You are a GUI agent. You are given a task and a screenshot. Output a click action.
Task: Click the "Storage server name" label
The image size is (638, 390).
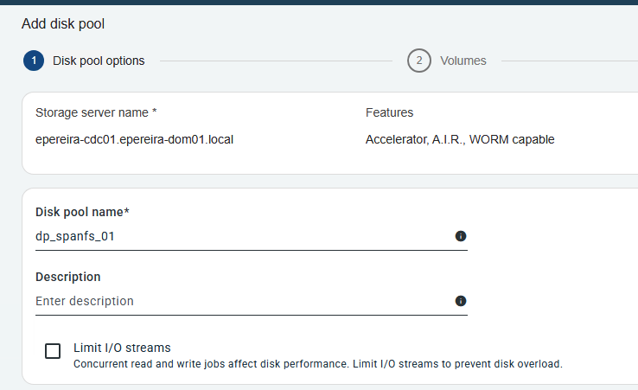pyautogui.click(x=95, y=112)
